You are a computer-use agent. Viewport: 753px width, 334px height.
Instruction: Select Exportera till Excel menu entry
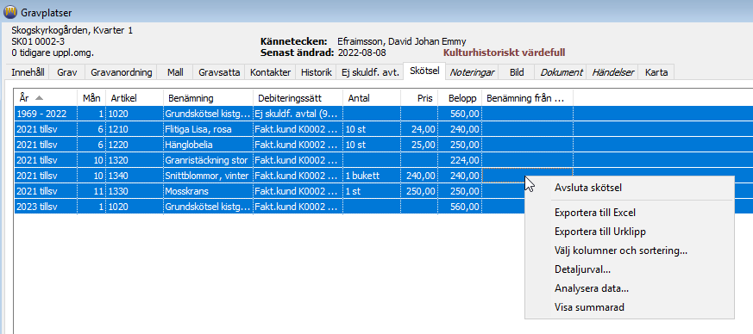pyautogui.click(x=629, y=213)
